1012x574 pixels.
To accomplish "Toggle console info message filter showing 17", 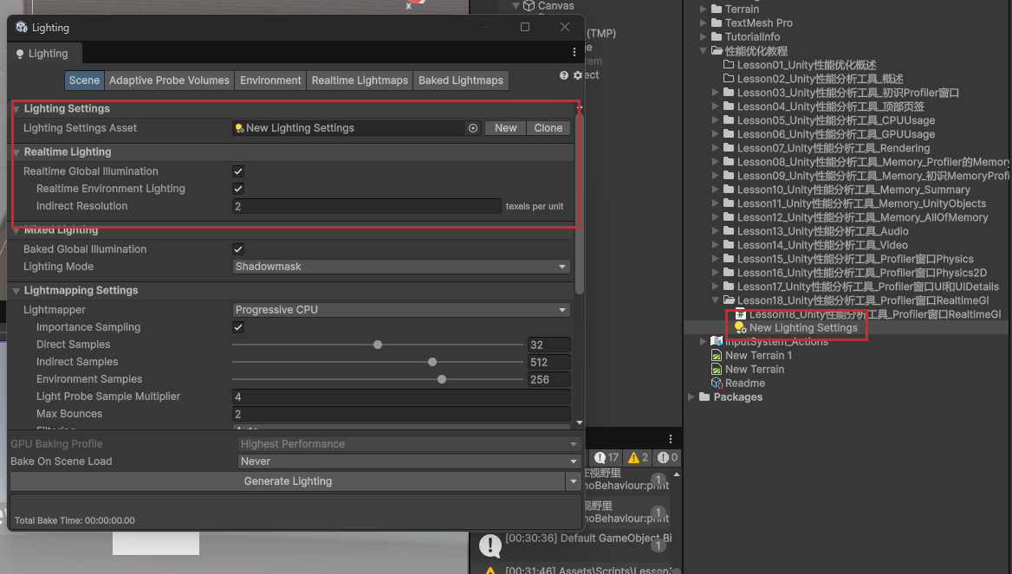I will point(607,457).
